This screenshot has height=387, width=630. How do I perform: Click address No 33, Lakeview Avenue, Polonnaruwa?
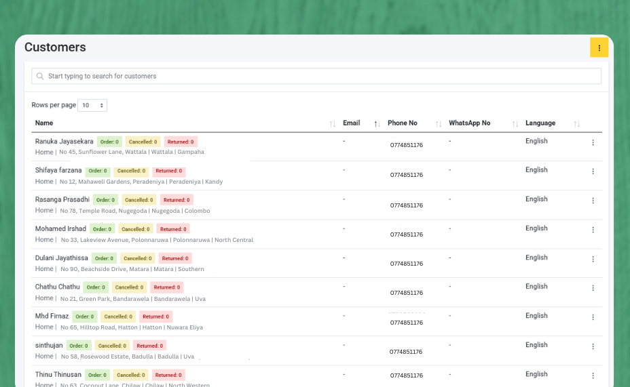coord(157,240)
